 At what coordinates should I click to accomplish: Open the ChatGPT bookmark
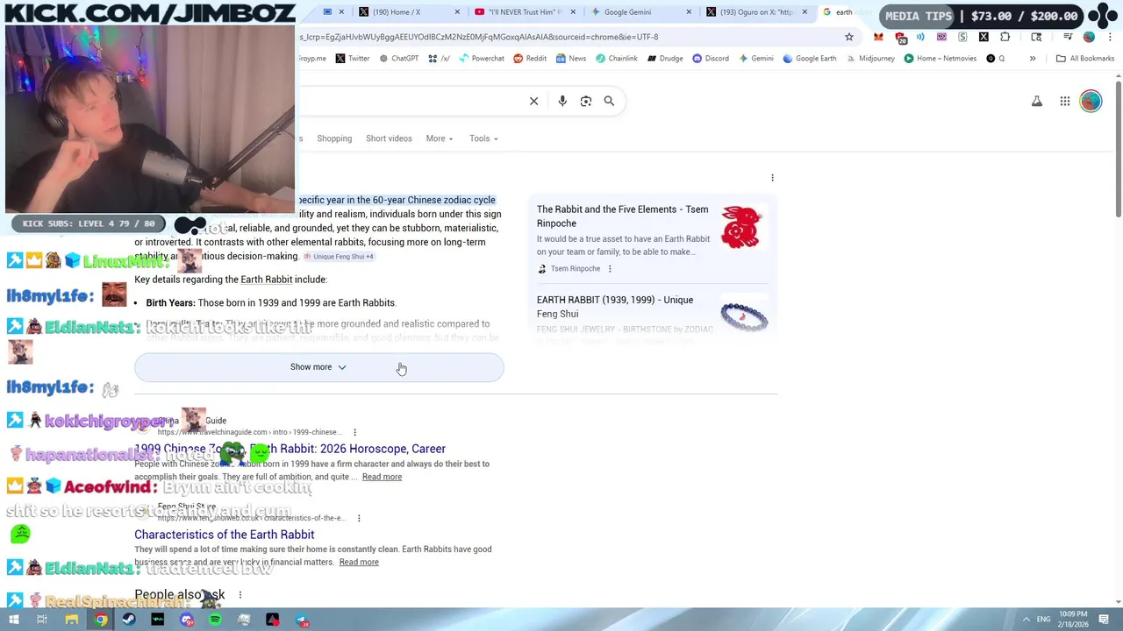pos(399,59)
